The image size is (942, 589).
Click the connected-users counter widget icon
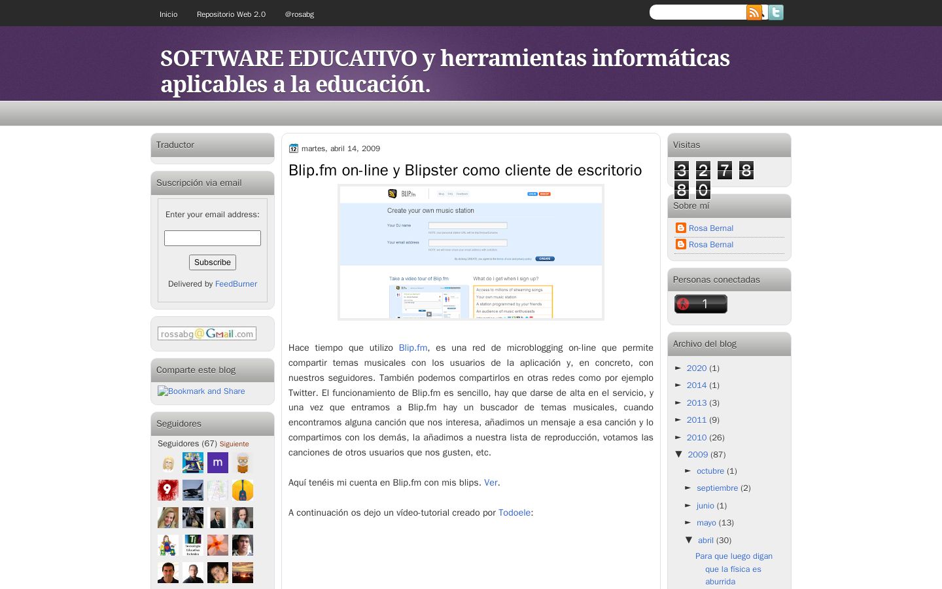pyautogui.click(x=701, y=304)
